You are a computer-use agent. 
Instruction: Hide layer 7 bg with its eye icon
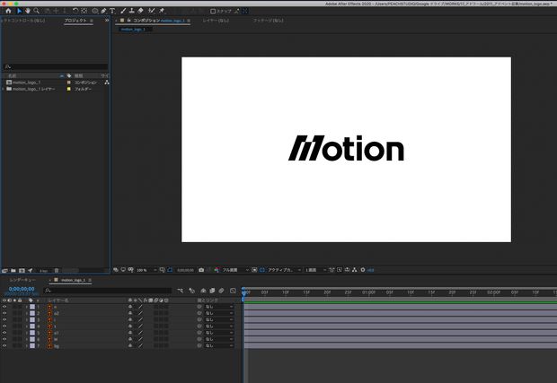coord(4,345)
